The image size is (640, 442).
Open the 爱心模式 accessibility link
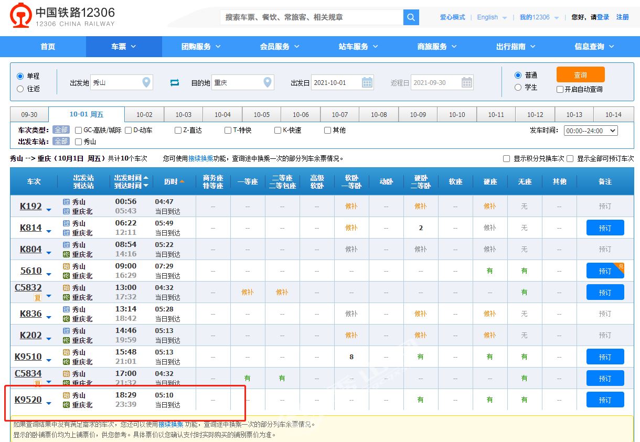click(x=453, y=17)
